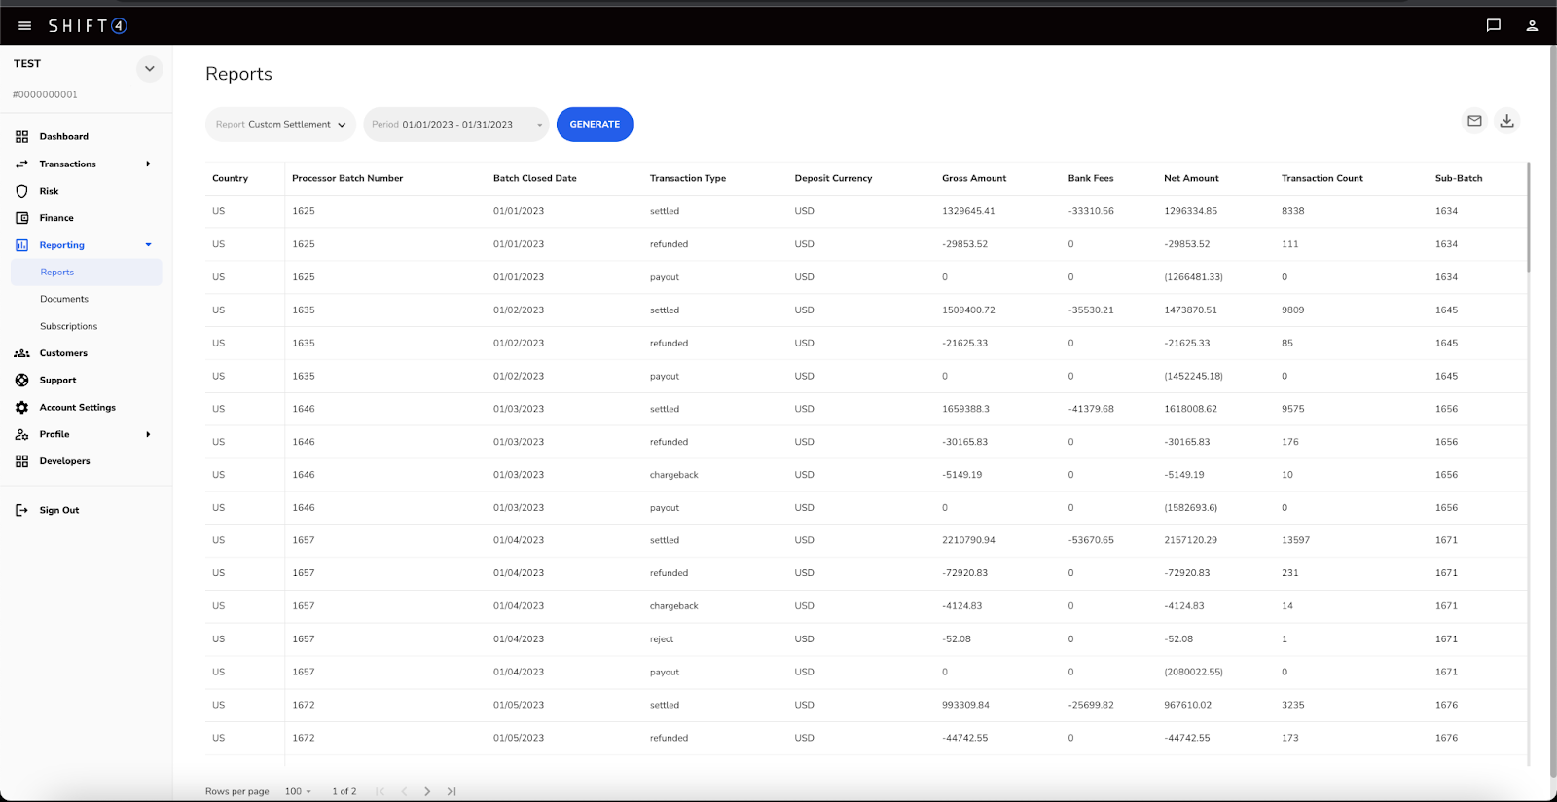Open the Report Custom Settlement dropdown
Screen dimensions: 1557x802
coord(280,125)
